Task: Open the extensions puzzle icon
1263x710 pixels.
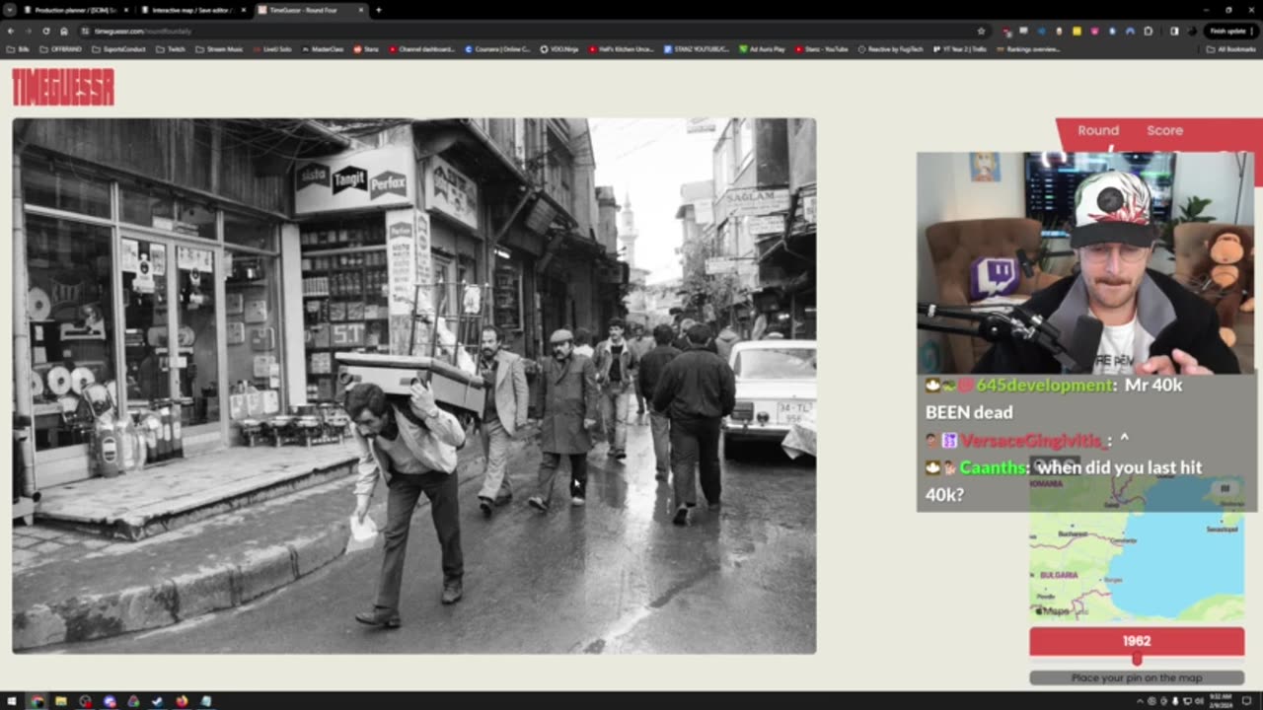Action: (x=1147, y=32)
